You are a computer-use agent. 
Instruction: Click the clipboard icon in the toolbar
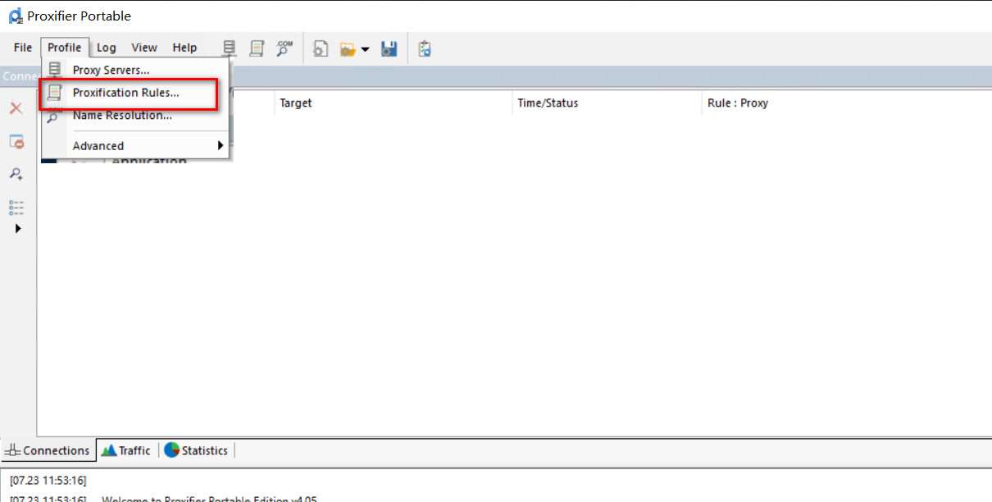[x=424, y=48]
